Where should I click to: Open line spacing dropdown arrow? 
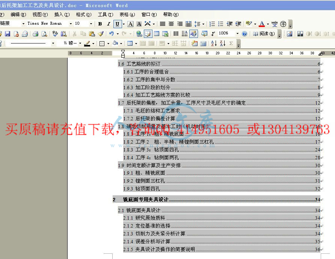point(204,24)
